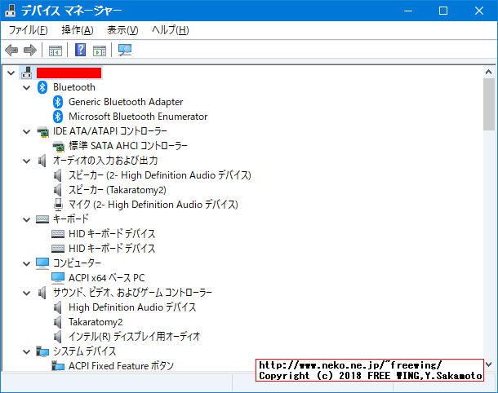Viewport: 498px width, 393px height.
Task: Click the scan for hardware changes icon
Action: pyautogui.click(x=125, y=50)
